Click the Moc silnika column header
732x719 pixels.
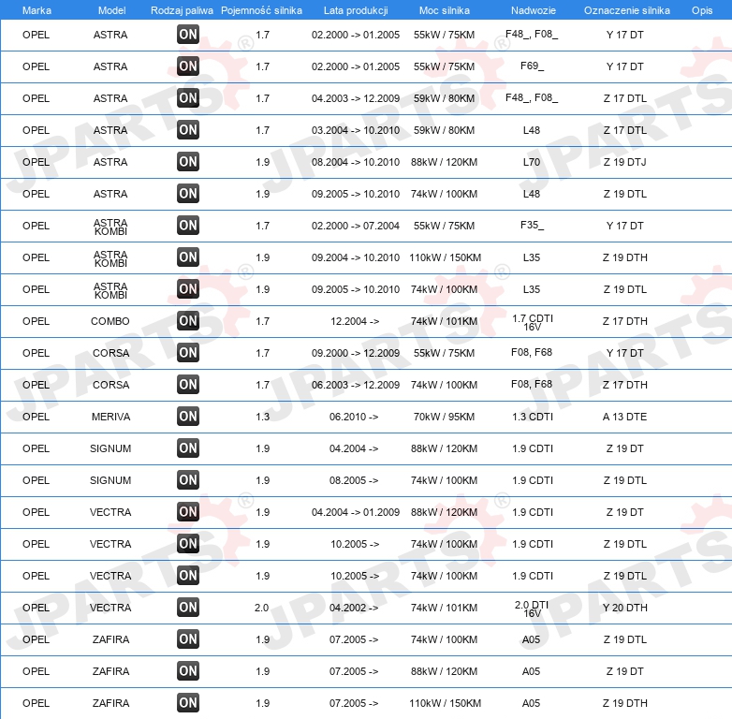(x=445, y=10)
